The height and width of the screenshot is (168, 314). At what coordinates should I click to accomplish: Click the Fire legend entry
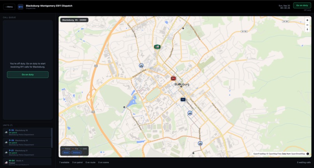75,149
